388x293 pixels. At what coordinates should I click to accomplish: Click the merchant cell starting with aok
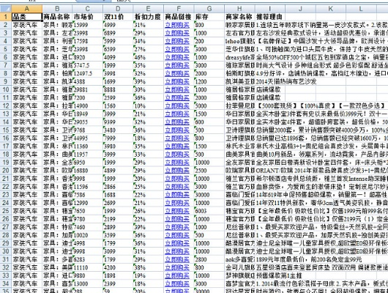pyautogui.click(x=239, y=259)
